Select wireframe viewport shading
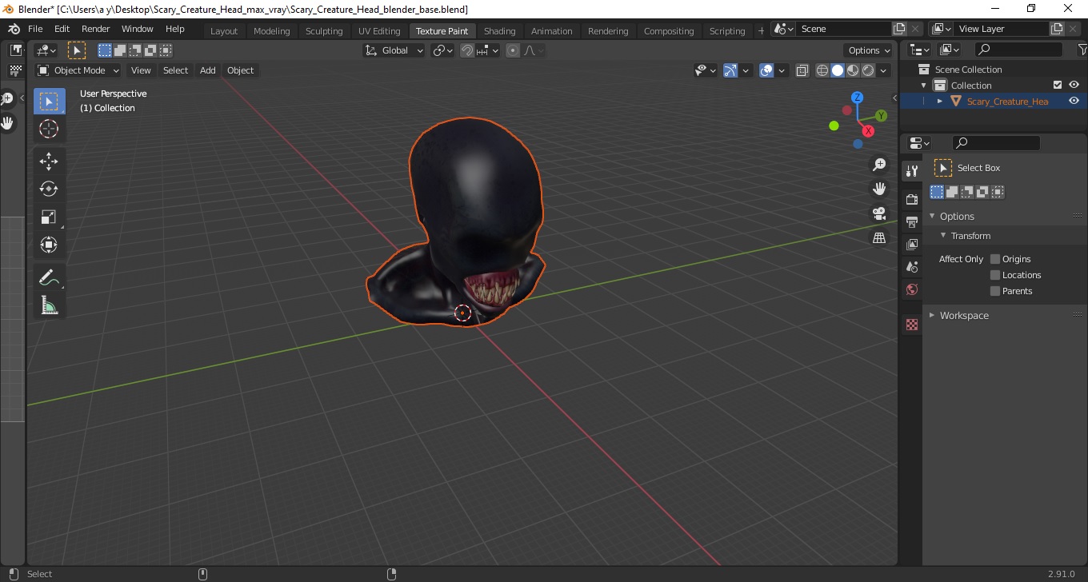 click(x=822, y=70)
